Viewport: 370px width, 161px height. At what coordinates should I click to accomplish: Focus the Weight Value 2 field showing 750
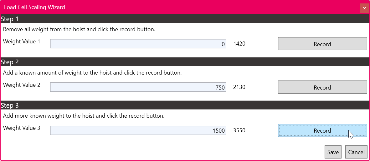[138, 87]
